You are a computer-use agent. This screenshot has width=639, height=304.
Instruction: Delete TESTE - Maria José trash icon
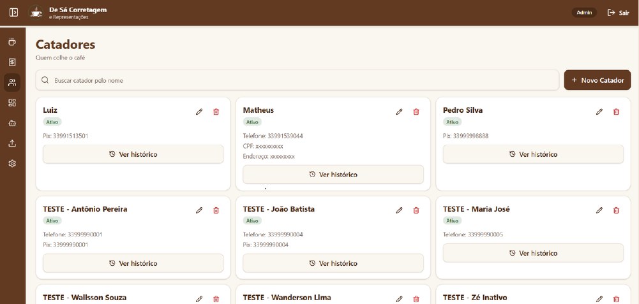(616, 210)
